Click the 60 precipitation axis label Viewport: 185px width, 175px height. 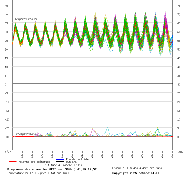[179, 32]
